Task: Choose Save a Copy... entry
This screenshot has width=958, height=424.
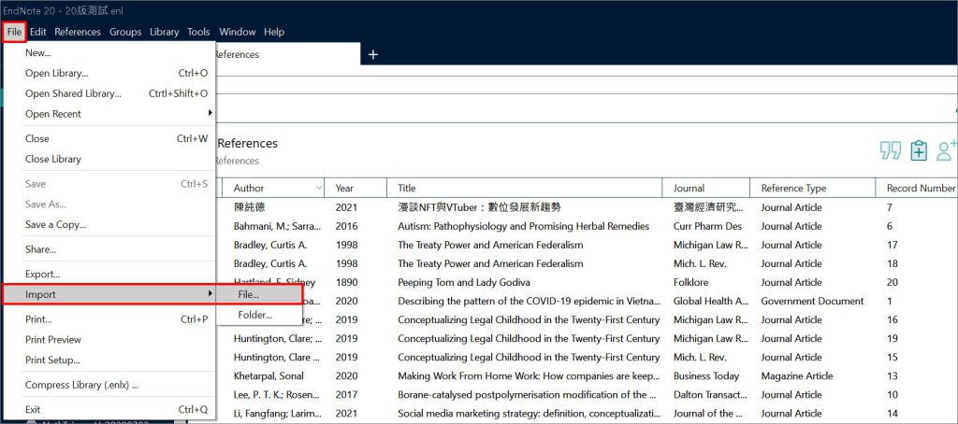Action: click(109, 224)
